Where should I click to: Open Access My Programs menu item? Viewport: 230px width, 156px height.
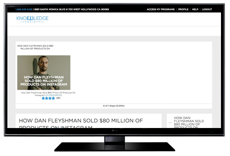click(x=161, y=9)
